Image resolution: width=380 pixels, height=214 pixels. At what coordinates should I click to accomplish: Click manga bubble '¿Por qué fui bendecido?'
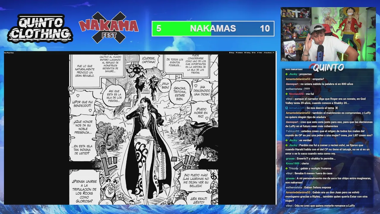pyautogui.click(x=82, y=104)
